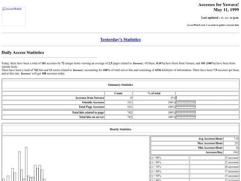Click the '25 accesses' legend value

point(232,158)
